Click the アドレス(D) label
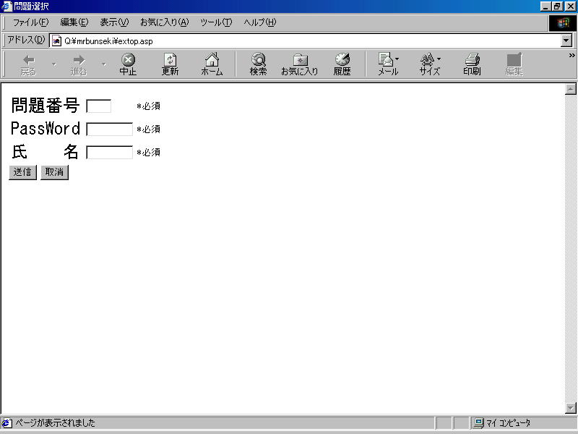Screen dimensions: 578x434 26,40
